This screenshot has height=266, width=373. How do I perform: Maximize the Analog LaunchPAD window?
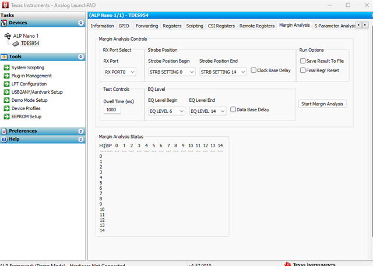coord(348,5)
